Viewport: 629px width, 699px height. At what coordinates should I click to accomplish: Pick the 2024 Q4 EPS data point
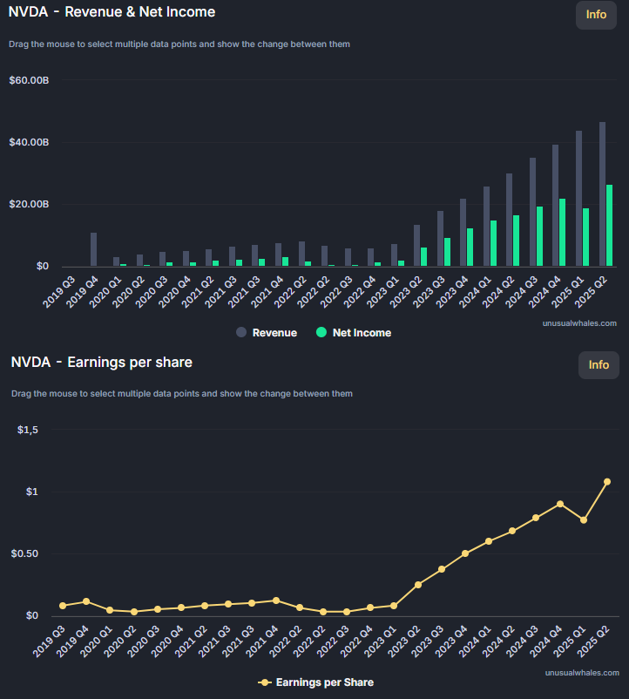(560, 504)
